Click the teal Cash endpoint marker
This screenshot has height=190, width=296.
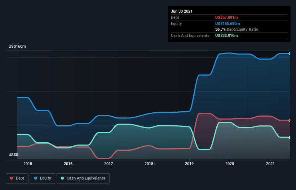pos(290,137)
